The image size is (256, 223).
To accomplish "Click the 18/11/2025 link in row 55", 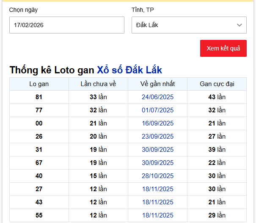I will tap(157, 215).
